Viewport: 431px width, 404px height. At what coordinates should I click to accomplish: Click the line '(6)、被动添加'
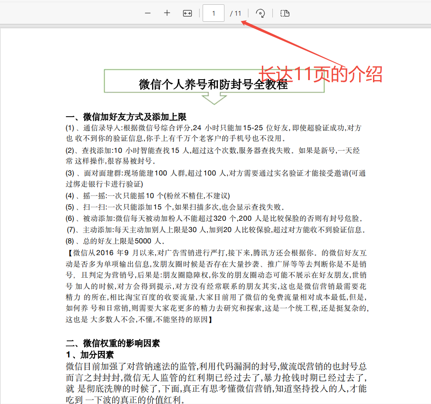pyautogui.click(x=214, y=219)
